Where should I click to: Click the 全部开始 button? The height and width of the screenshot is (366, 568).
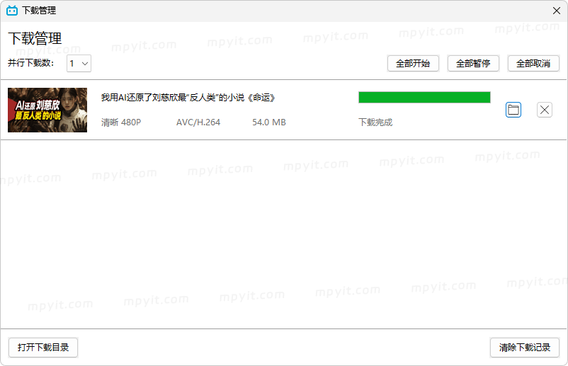point(413,64)
